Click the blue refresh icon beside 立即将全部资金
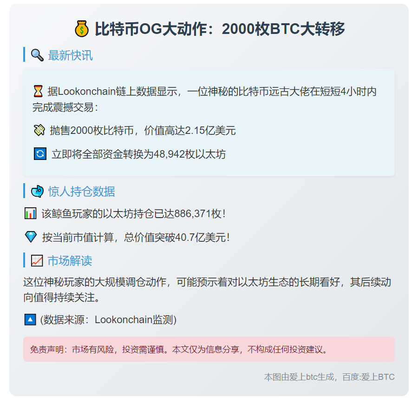The width and height of the screenshot is (418, 411). [40, 154]
